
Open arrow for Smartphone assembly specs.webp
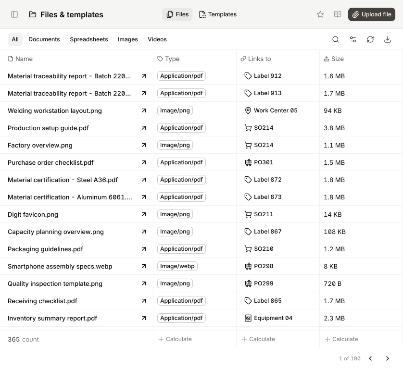click(144, 266)
